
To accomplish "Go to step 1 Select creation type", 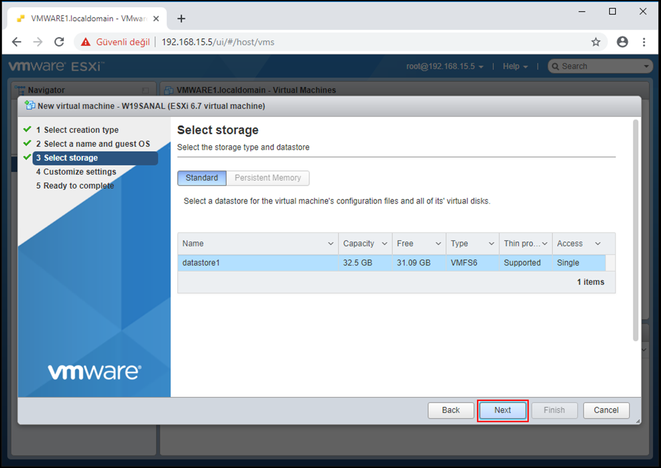I will click(77, 130).
